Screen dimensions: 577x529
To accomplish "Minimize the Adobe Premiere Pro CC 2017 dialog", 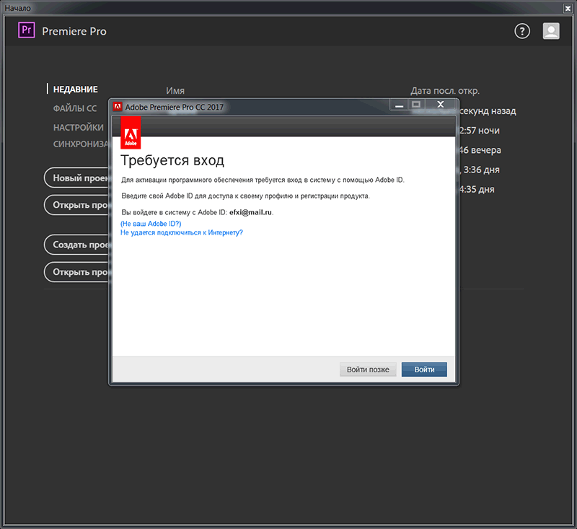I will 399,105.
